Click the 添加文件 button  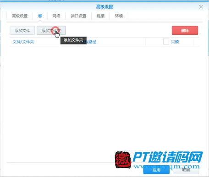click(x=22, y=31)
